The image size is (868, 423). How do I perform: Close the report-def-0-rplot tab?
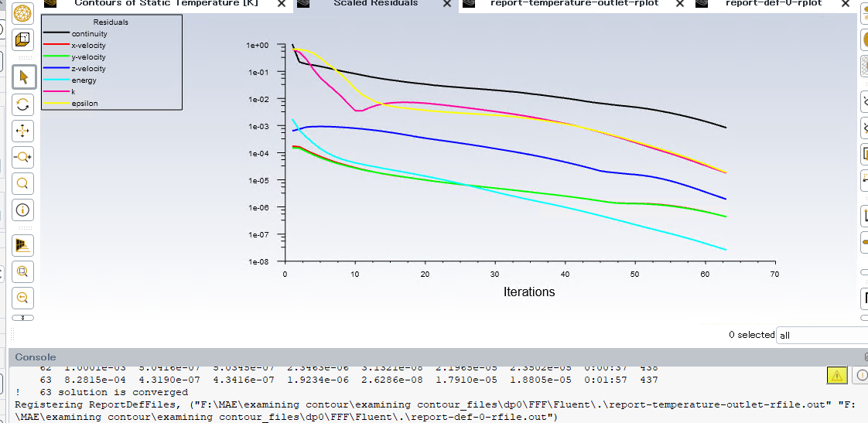(845, 4)
